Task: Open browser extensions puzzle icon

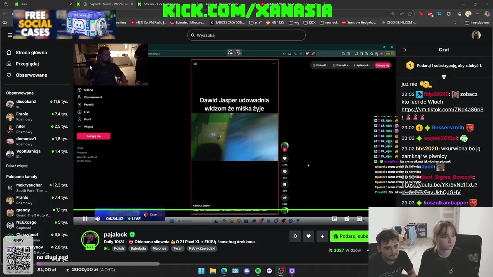Action: click(449, 14)
